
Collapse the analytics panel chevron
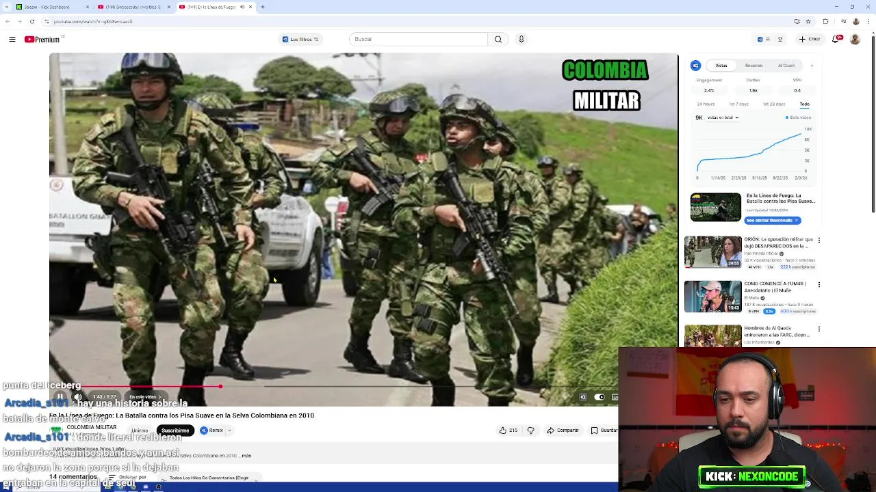(x=812, y=66)
